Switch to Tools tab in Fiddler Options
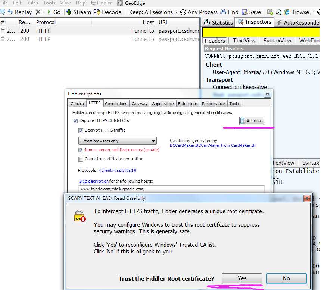321x290 pixels. [x=234, y=104]
